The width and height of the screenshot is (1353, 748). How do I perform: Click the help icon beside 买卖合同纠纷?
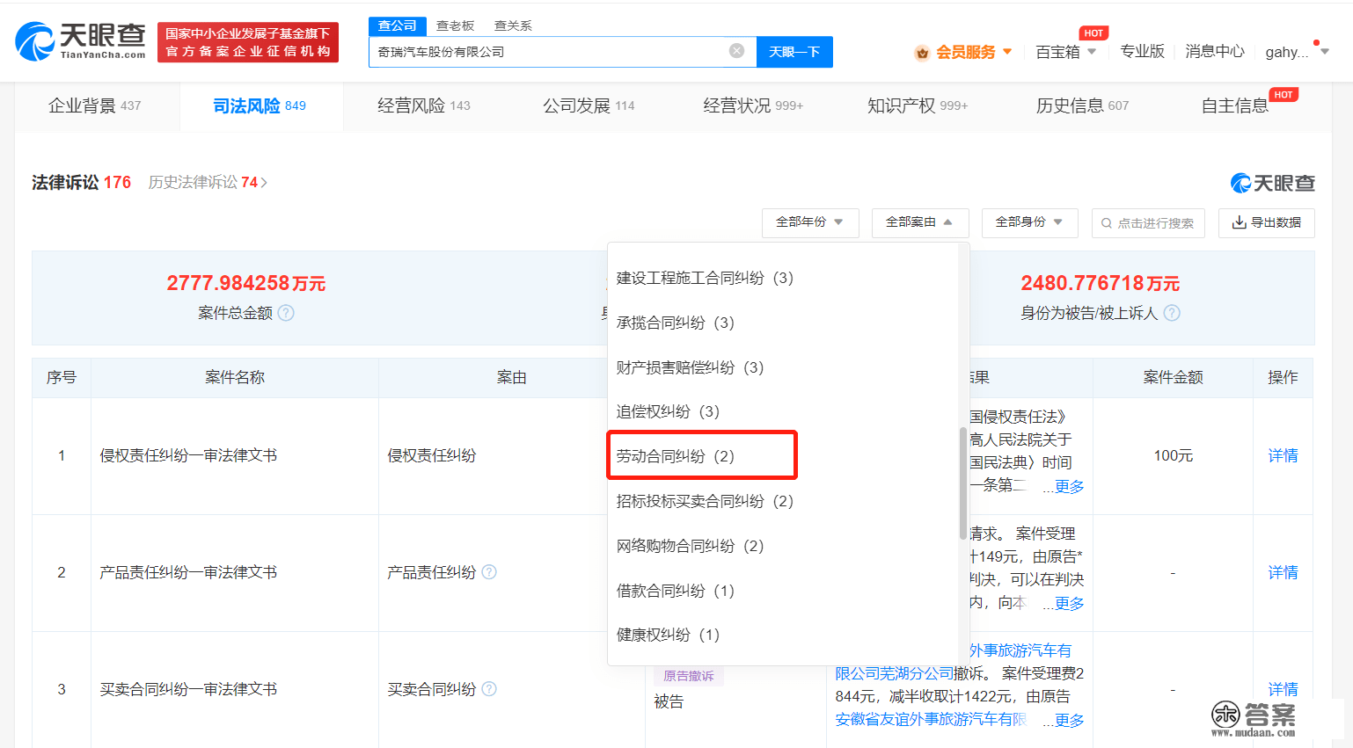(489, 689)
